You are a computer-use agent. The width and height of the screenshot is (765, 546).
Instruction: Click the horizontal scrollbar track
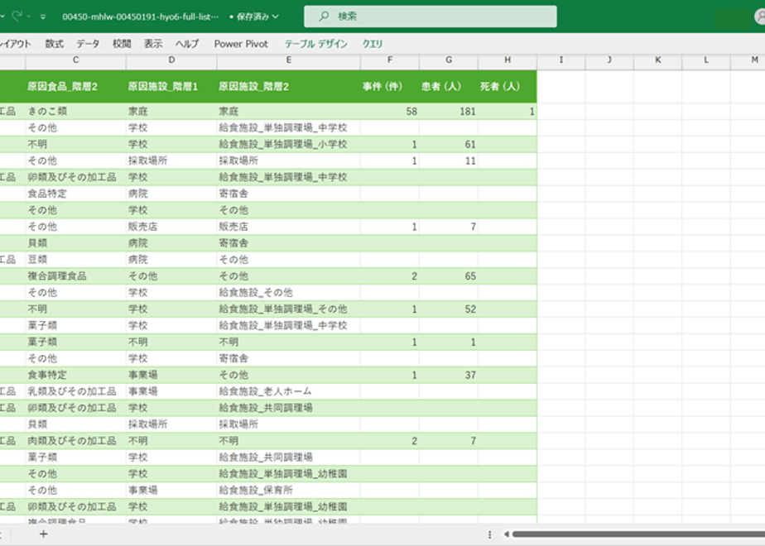point(638,534)
